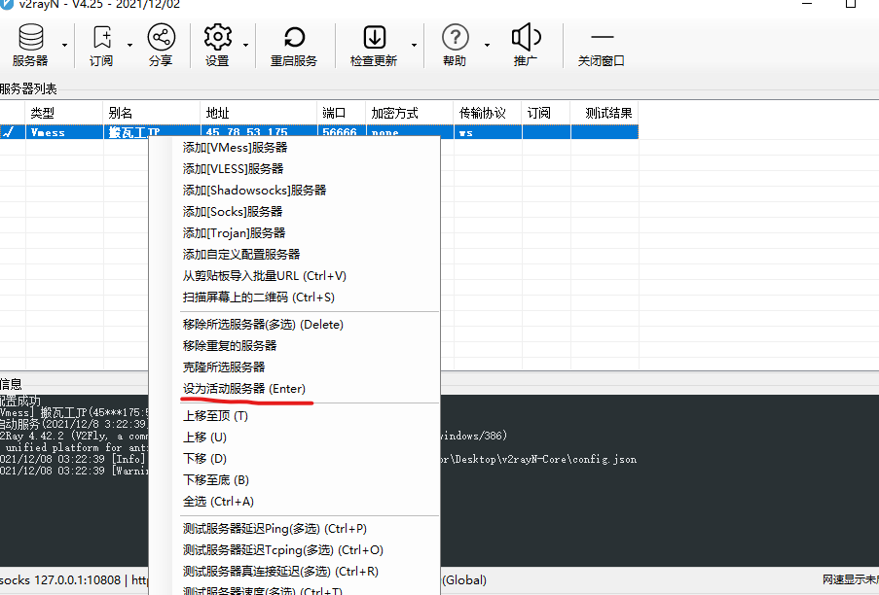The height and width of the screenshot is (595, 879).
Task: Click the 检查更新 (Check update) icon
Action: tap(374, 45)
